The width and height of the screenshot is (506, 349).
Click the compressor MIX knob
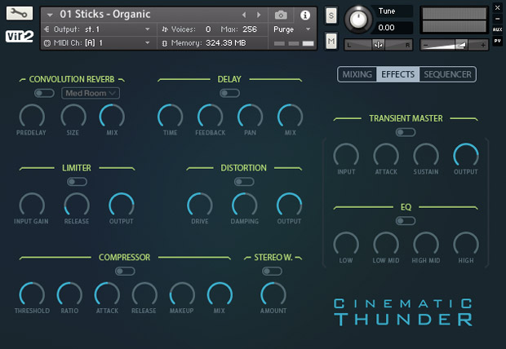coord(220,294)
